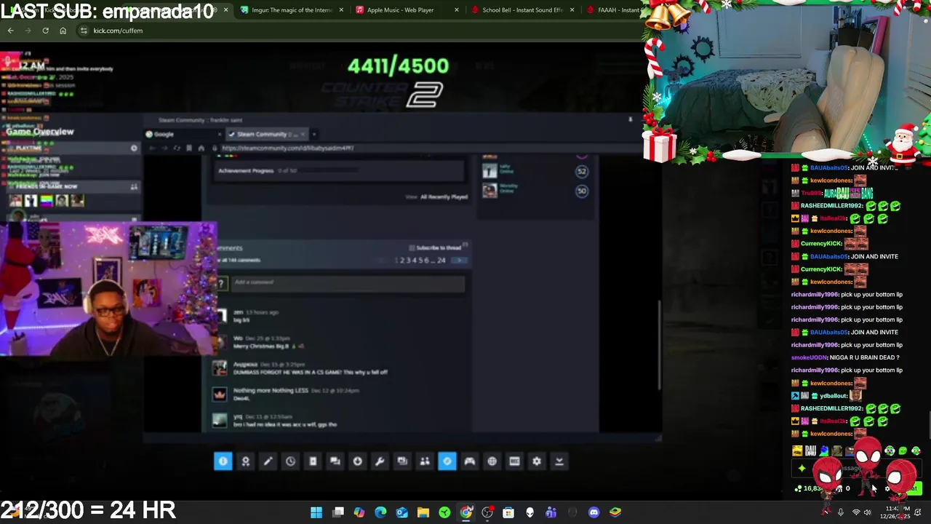Click All Recently Played link

[x=444, y=196]
